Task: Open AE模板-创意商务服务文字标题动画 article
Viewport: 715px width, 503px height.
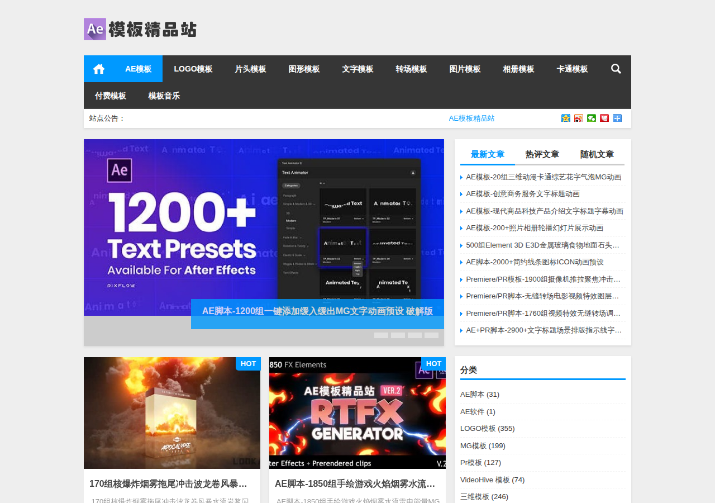Action: tap(523, 194)
